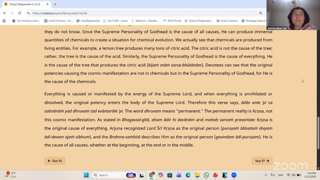Click the pen/location tray icon beside ENG
This screenshot has height=180, width=320.
(x=273, y=175)
